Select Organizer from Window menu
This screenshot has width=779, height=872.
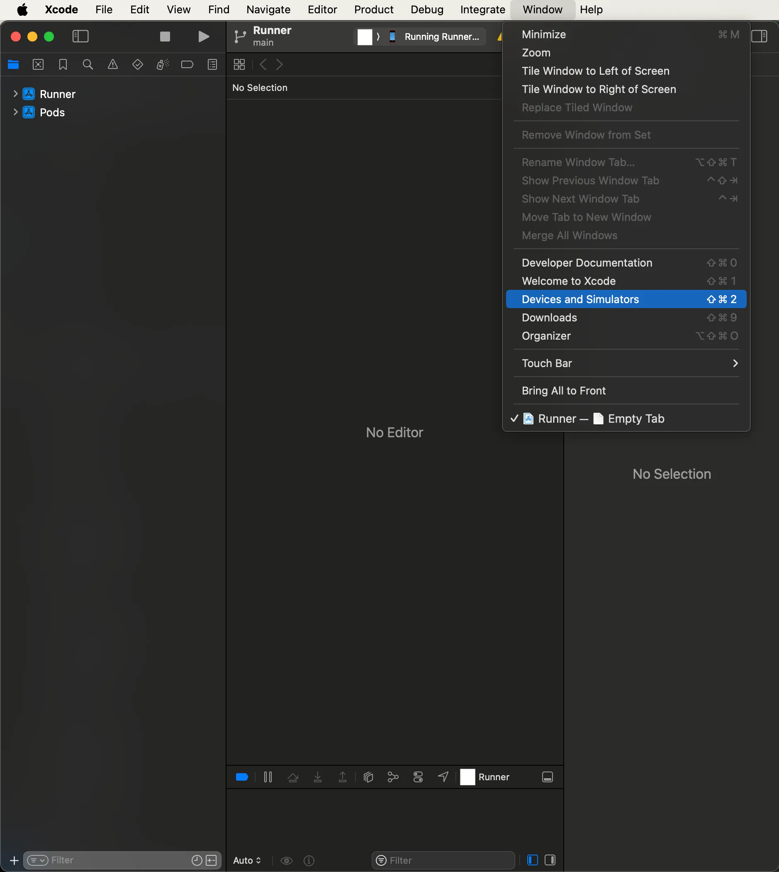[546, 336]
